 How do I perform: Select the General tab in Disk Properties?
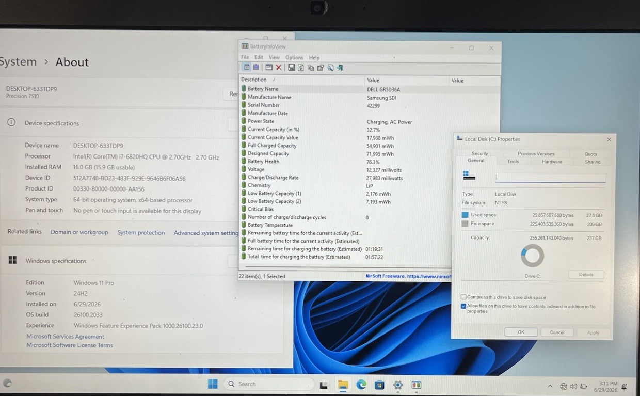pyautogui.click(x=476, y=161)
